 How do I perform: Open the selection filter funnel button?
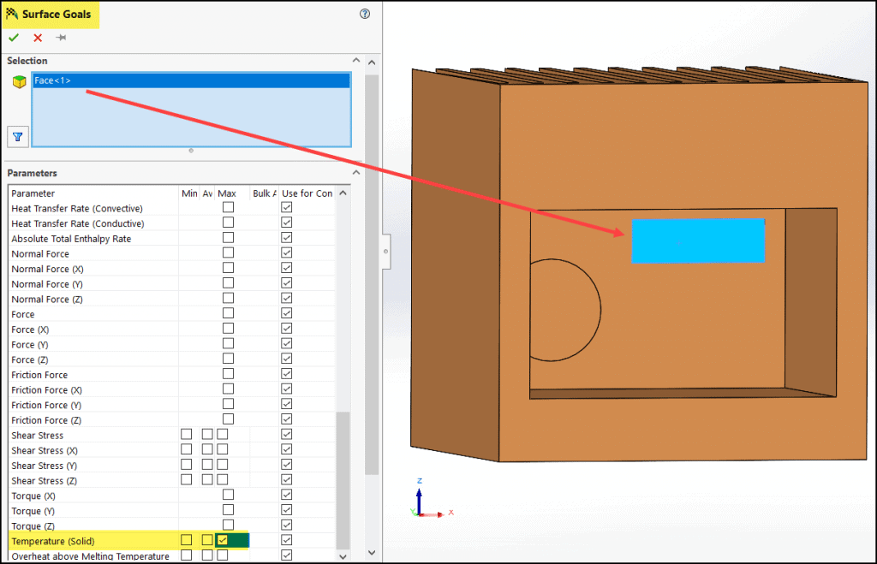coord(18,136)
